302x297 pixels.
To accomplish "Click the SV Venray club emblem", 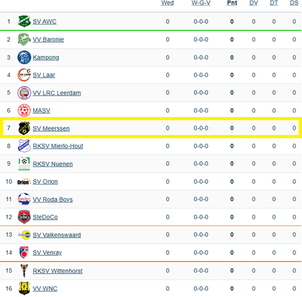I will coord(24,253).
